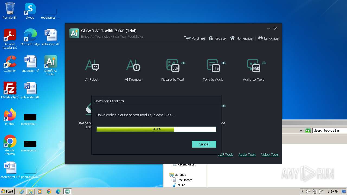Image resolution: width=347 pixels, height=195 pixels.
Task: Click the volume speaker tray icon
Action: (x=308, y=191)
